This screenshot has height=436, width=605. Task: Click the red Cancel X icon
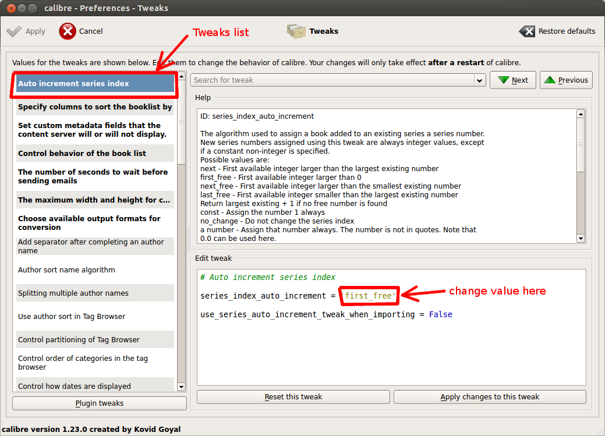[68, 31]
